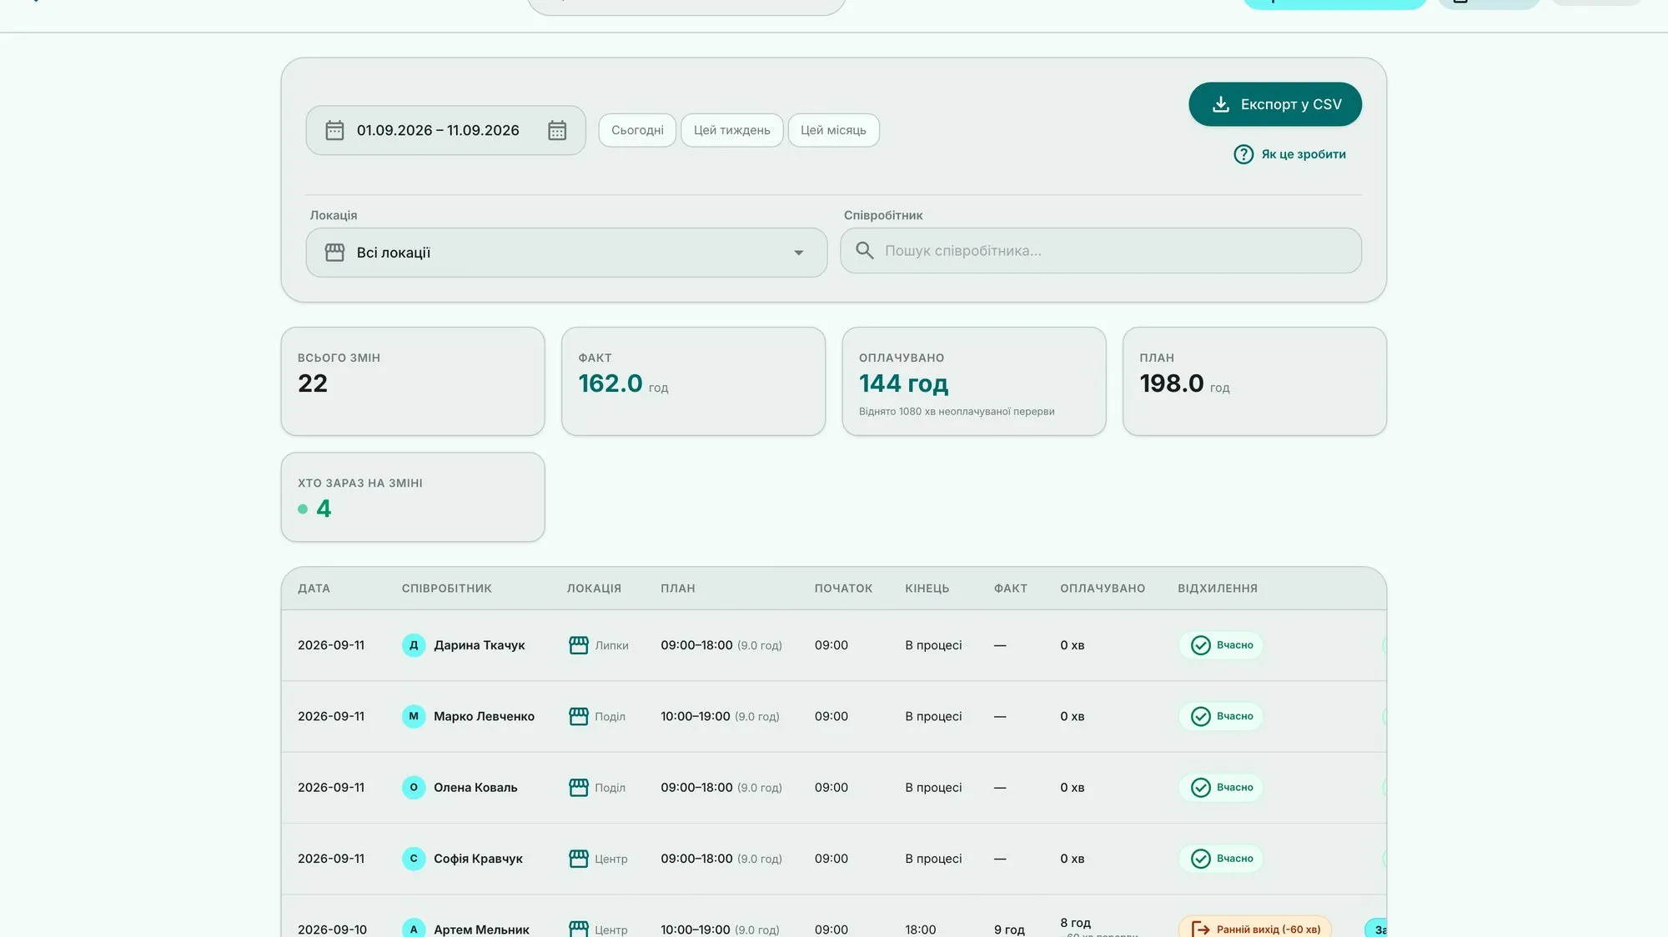Click the download icon in export button
The width and height of the screenshot is (1668, 937).
tap(1220, 104)
